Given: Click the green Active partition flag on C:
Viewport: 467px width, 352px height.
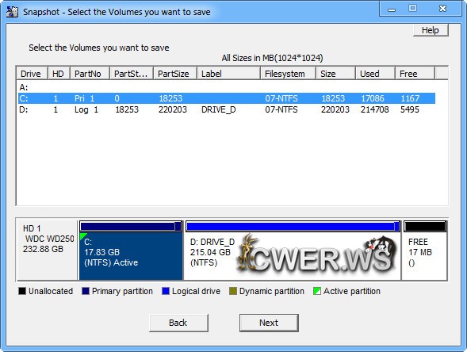Looking at the screenshot, I should (82, 236).
